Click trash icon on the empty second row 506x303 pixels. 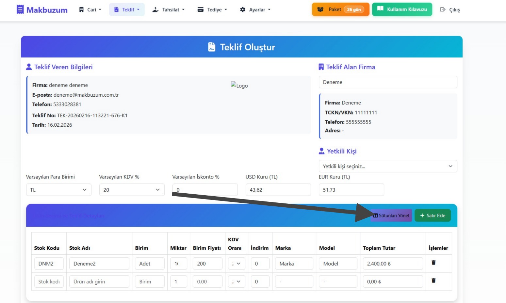433,280
